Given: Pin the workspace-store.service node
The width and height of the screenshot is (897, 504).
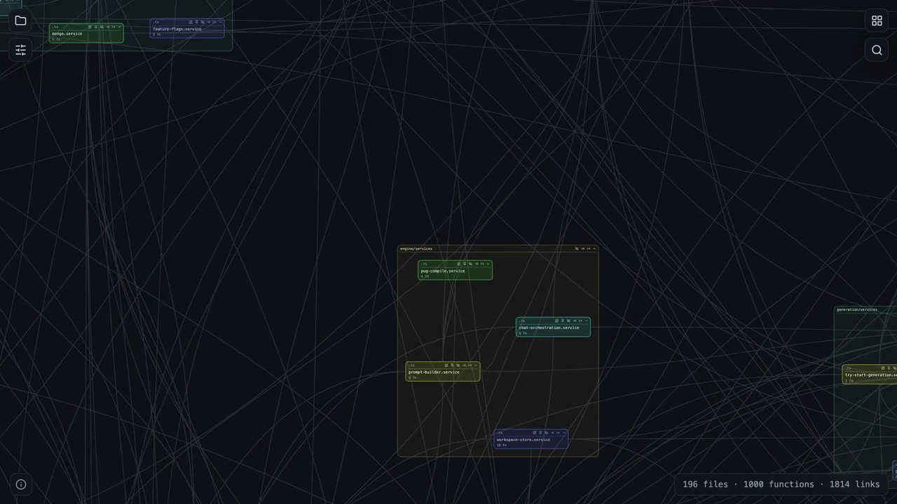Looking at the screenshot, I should (x=540, y=433).
